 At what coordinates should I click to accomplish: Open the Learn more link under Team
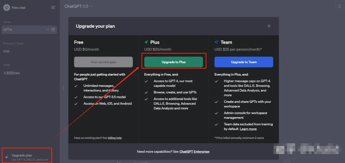point(248,129)
